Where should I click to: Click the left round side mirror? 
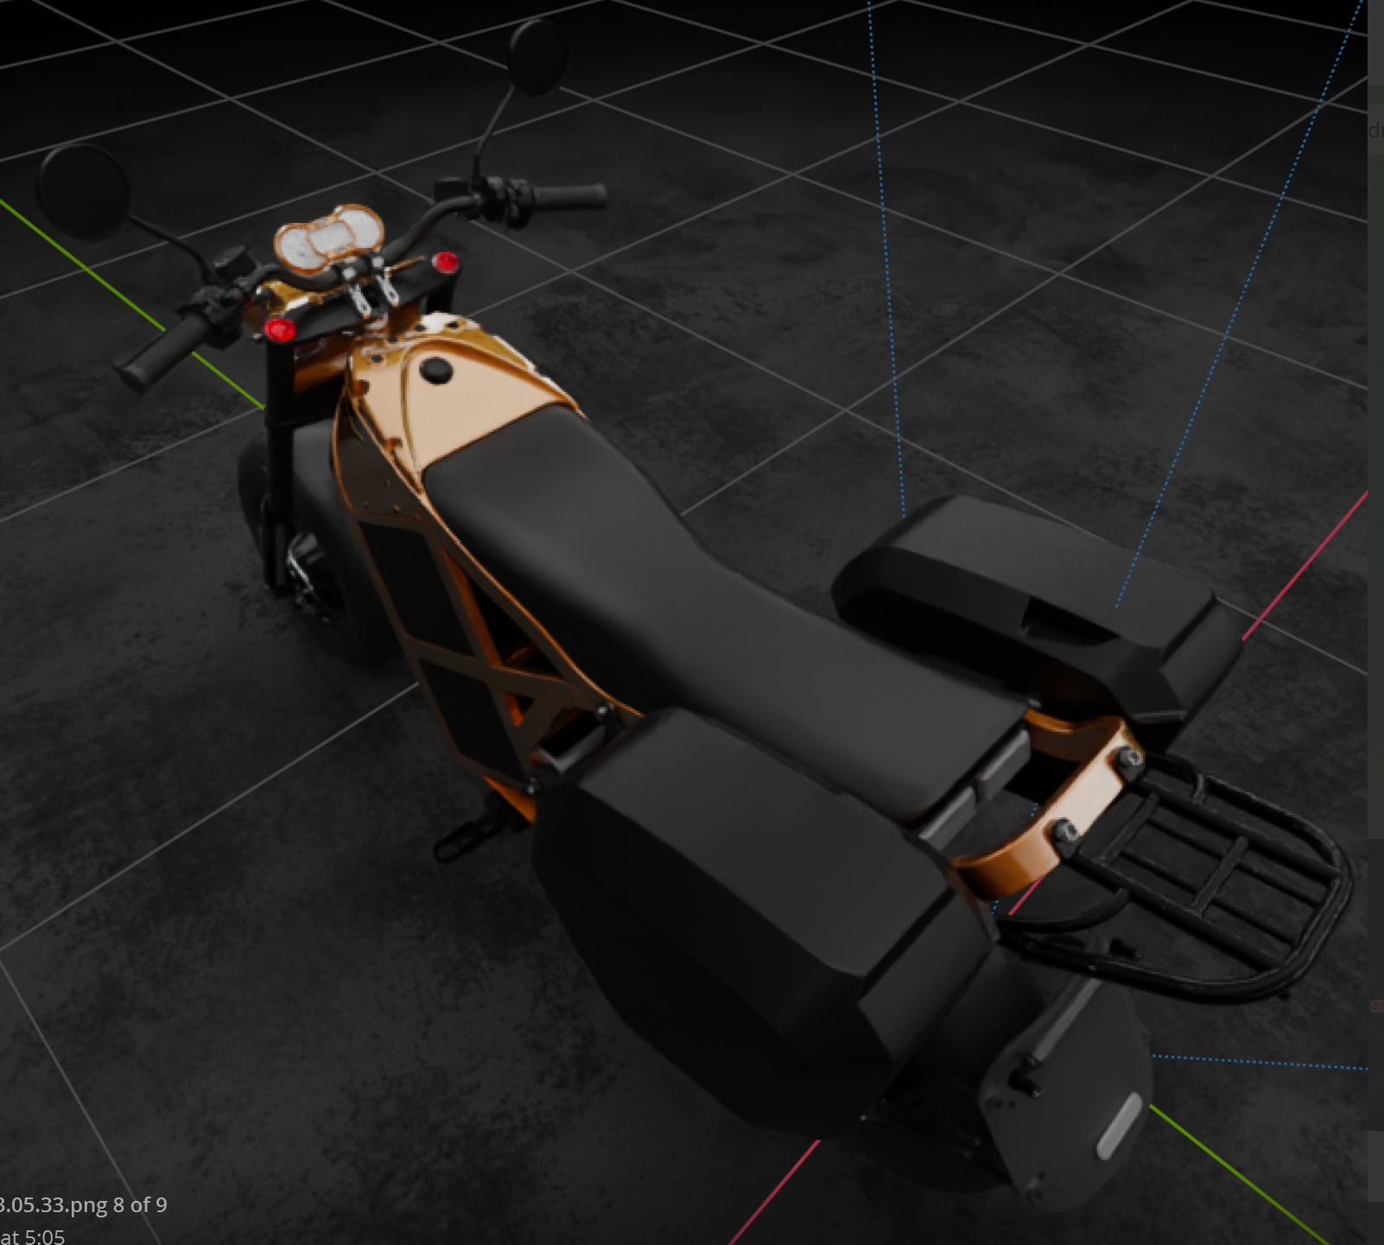(84, 189)
